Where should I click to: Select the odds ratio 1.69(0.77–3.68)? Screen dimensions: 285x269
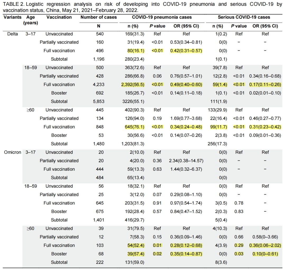(186, 118)
